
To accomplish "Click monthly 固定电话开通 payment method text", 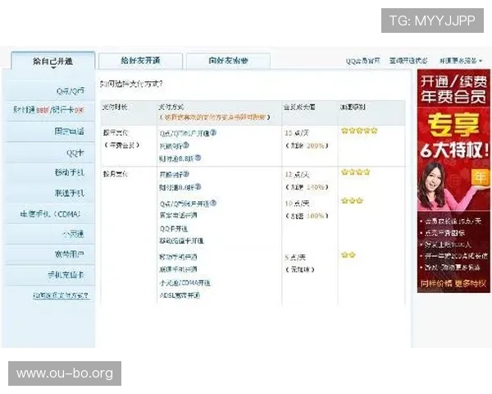I will click(x=178, y=216).
